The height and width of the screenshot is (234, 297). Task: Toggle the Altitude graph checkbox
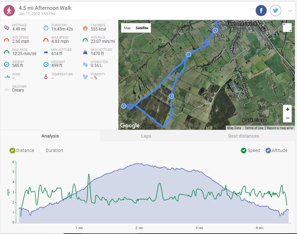pyautogui.click(x=269, y=151)
